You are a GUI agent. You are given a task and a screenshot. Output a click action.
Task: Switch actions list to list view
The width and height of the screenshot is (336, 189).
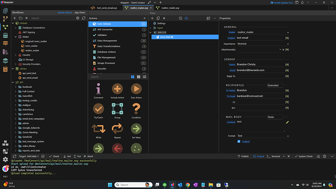point(145,76)
